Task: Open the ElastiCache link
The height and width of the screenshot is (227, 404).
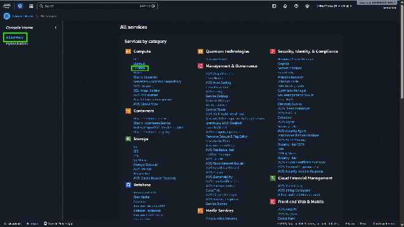Action: [x=141, y=197]
